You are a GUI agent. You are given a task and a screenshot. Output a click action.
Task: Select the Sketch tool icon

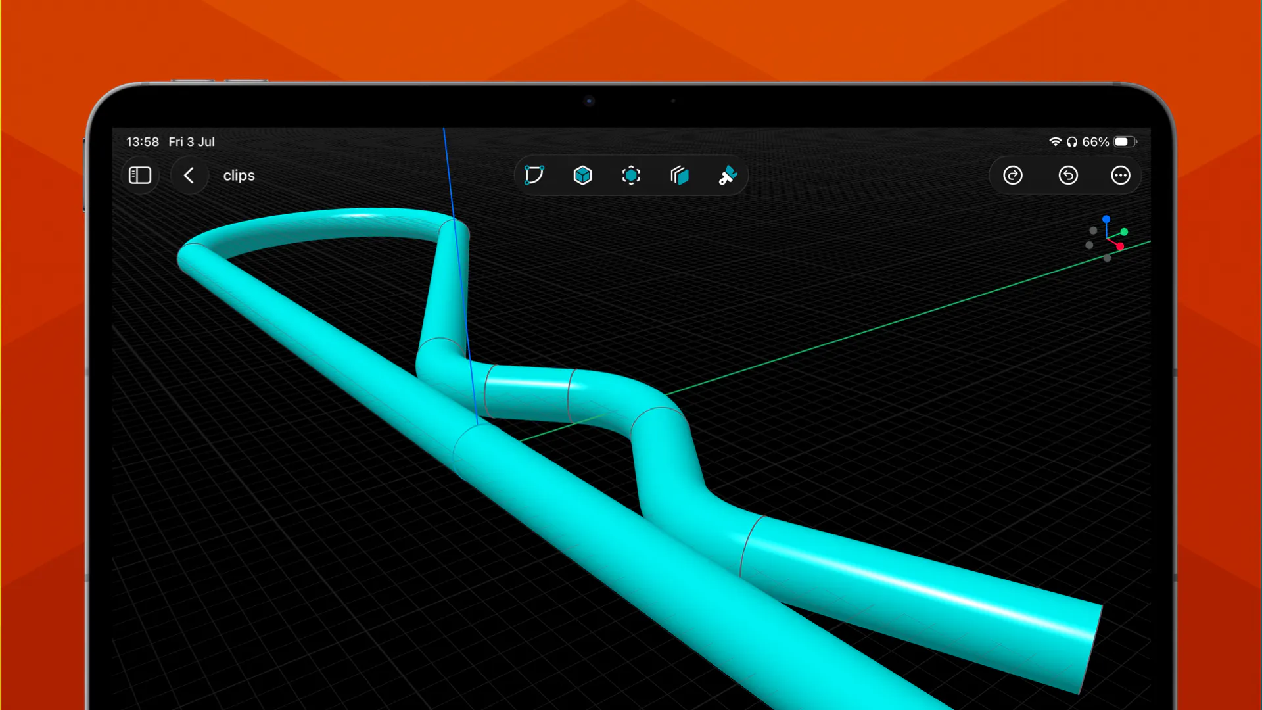(x=534, y=176)
